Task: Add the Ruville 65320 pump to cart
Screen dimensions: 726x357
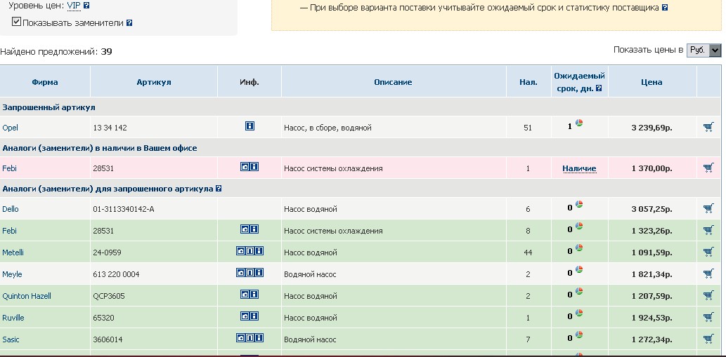Action: click(708, 317)
